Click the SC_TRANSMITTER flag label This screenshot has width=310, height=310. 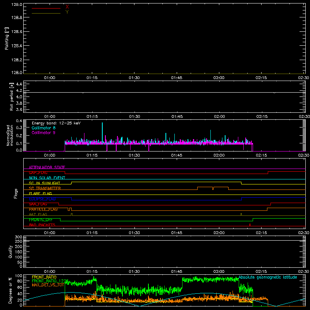pyautogui.click(x=45, y=188)
